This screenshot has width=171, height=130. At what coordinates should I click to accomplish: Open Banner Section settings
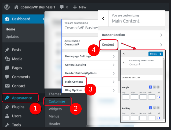pos(132,35)
